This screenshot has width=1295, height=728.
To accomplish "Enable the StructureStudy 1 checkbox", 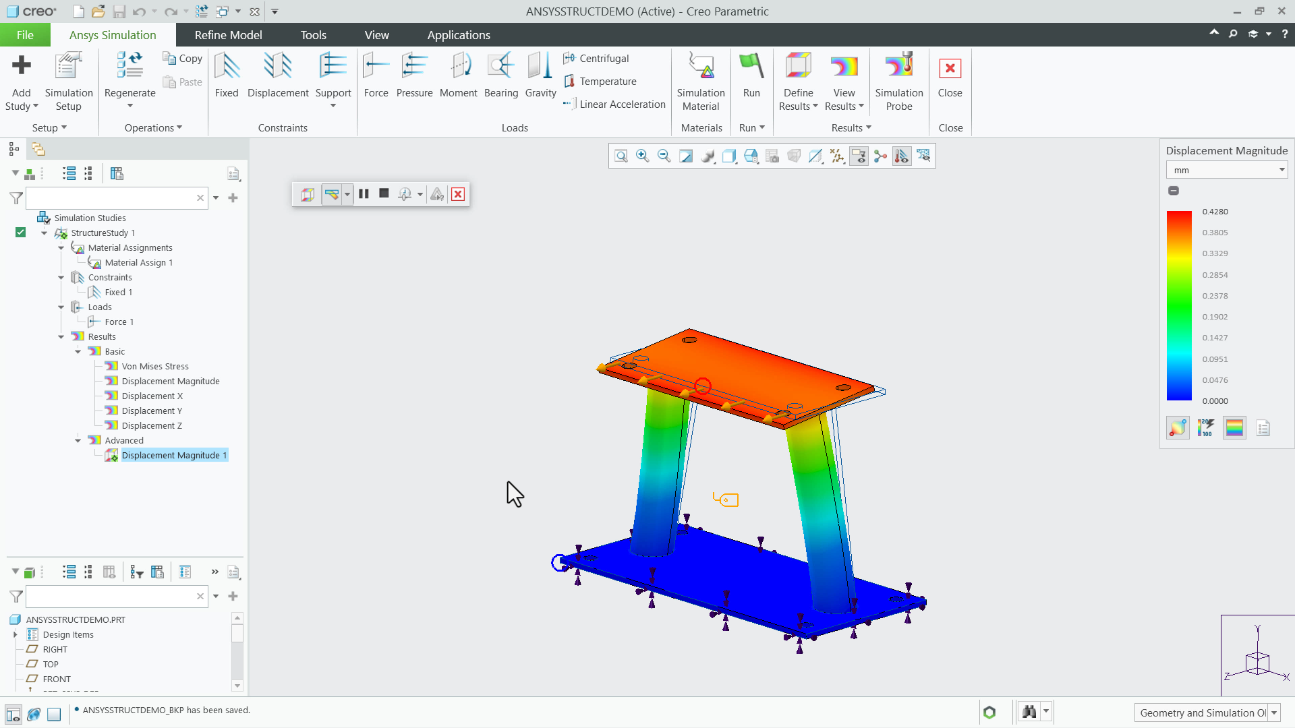I will pyautogui.click(x=20, y=232).
